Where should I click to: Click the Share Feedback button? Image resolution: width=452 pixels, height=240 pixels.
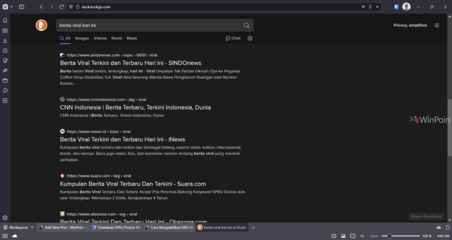pos(426,216)
